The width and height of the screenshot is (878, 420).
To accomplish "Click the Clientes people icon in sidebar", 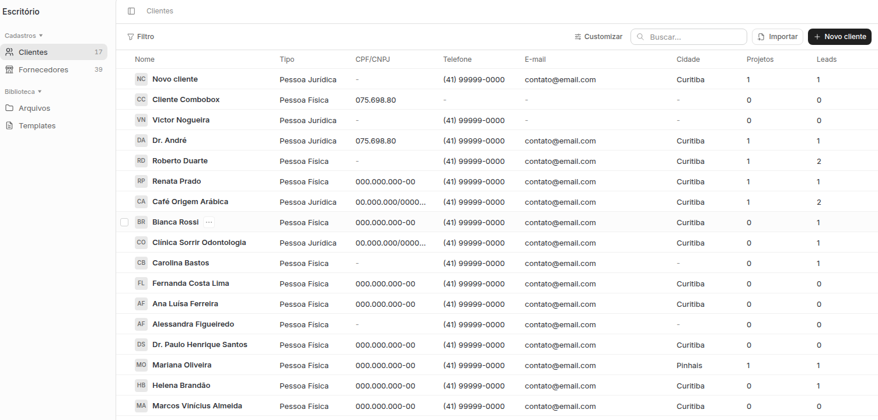I will pyautogui.click(x=9, y=52).
